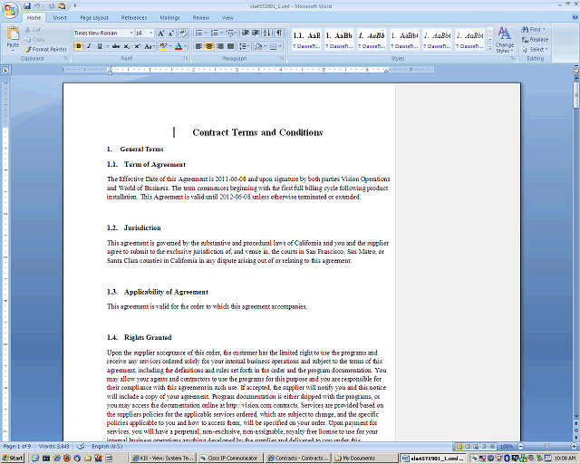Screen dimensions: 580x464
Task: Apply superscript formatting
Action: tap(137, 46)
